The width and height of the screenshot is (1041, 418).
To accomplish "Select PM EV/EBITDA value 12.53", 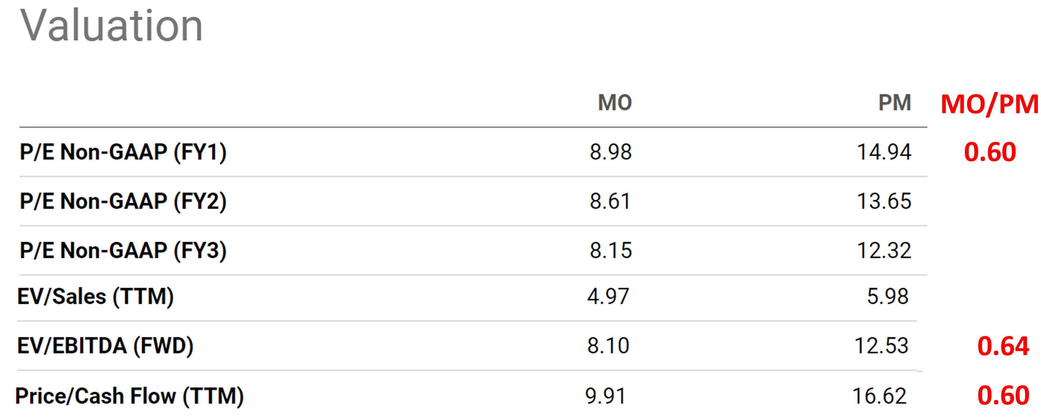I will pyautogui.click(x=881, y=346).
